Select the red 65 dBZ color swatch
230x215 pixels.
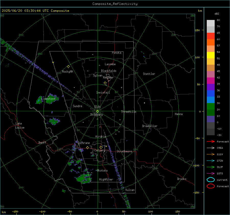pos(211,36)
